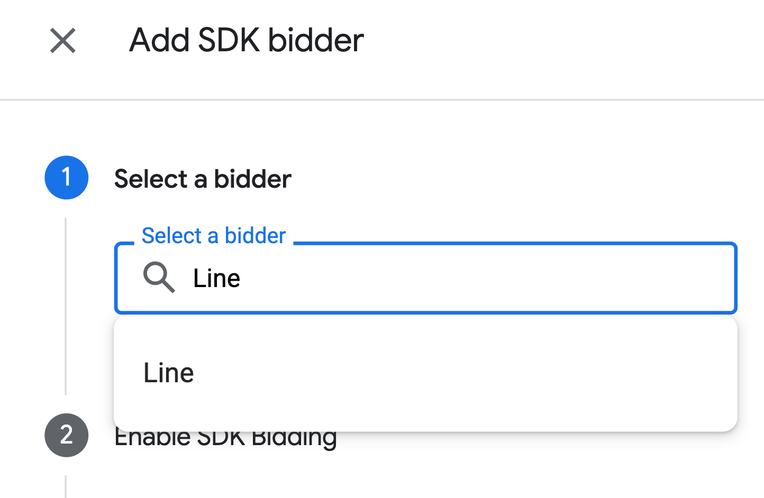Click blank page area above Select a bidder heading
This screenshot has height=498, width=764.
(x=370, y=132)
